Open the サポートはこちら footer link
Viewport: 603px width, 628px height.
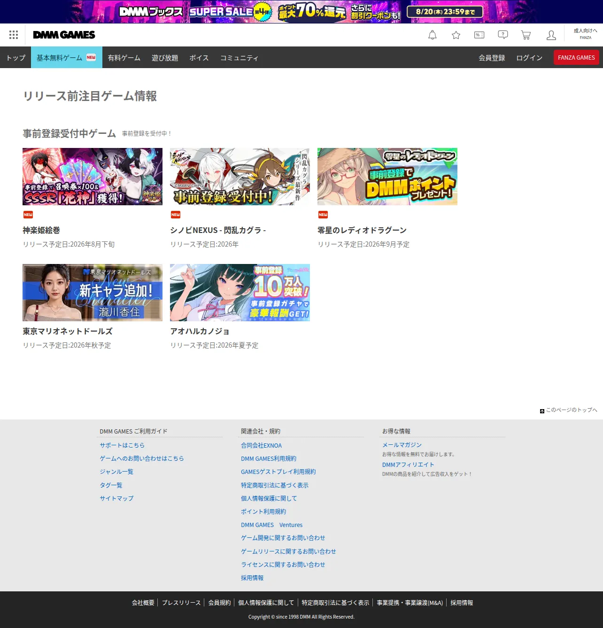point(122,445)
